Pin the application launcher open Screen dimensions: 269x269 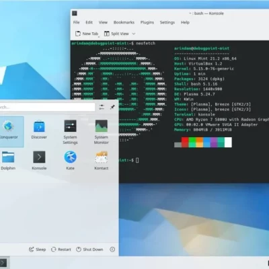point(112,107)
